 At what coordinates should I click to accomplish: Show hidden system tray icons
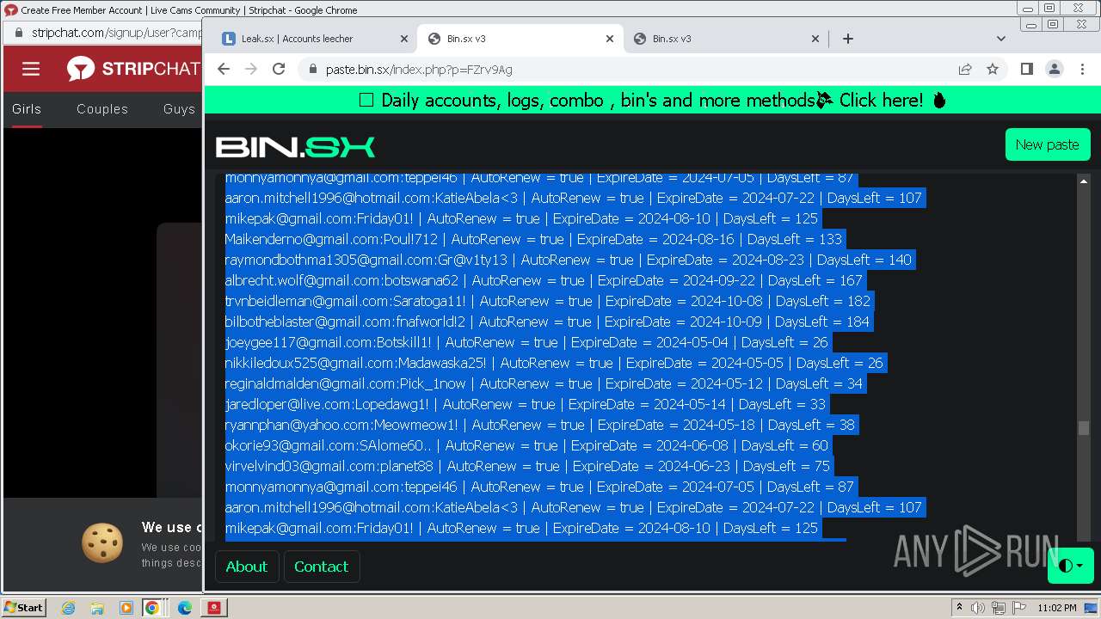coord(959,608)
